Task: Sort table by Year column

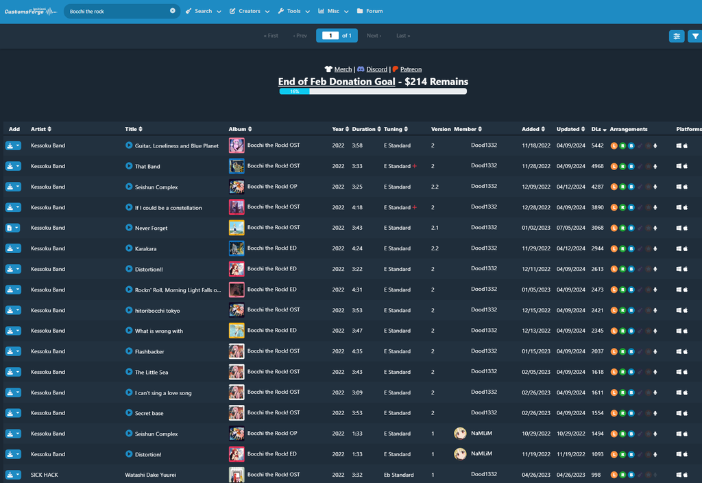Action: (x=340, y=129)
